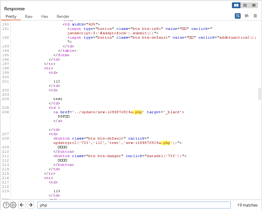Screen dimensions: 262x210
Task: Go to the next search match arrow
Action: pos(30,205)
